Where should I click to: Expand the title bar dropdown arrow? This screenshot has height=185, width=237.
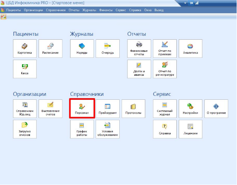point(185,3)
